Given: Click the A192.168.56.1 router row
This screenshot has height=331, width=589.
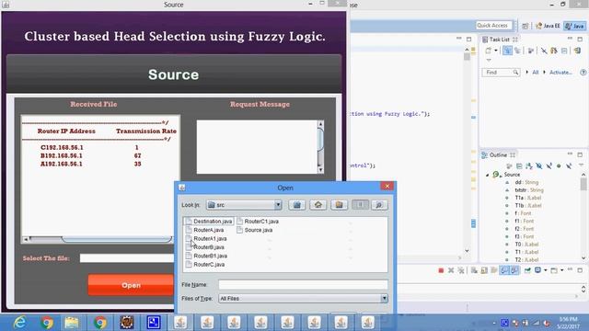Looking at the screenshot, I should tap(90, 164).
